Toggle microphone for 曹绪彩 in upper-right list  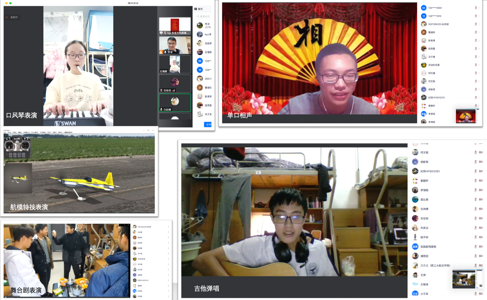(x=475, y=32)
